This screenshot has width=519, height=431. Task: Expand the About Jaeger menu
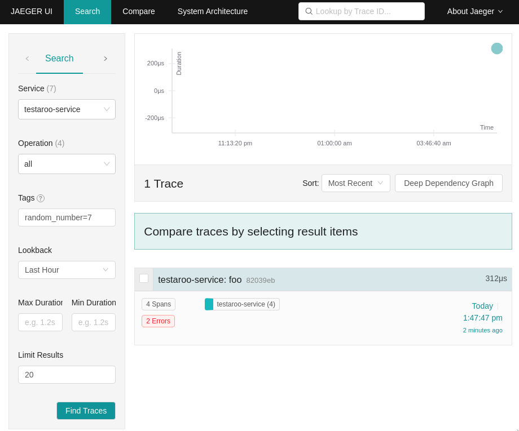pos(474,11)
